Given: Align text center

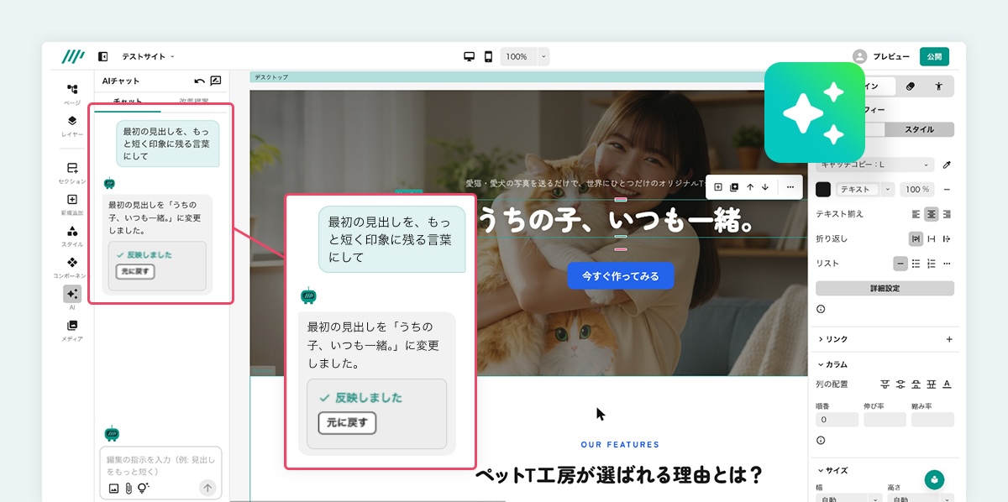Looking at the screenshot, I should click(932, 214).
